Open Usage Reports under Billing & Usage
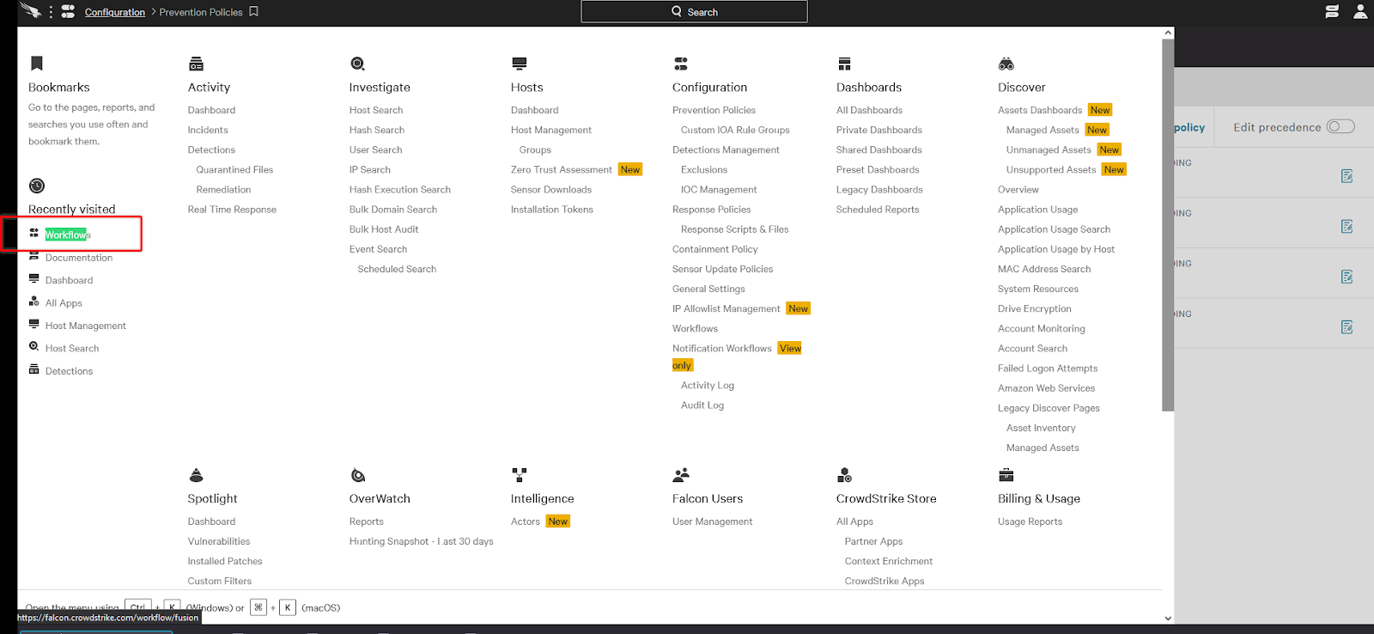Screen dimensions: 1374x634 [1030, 521]
